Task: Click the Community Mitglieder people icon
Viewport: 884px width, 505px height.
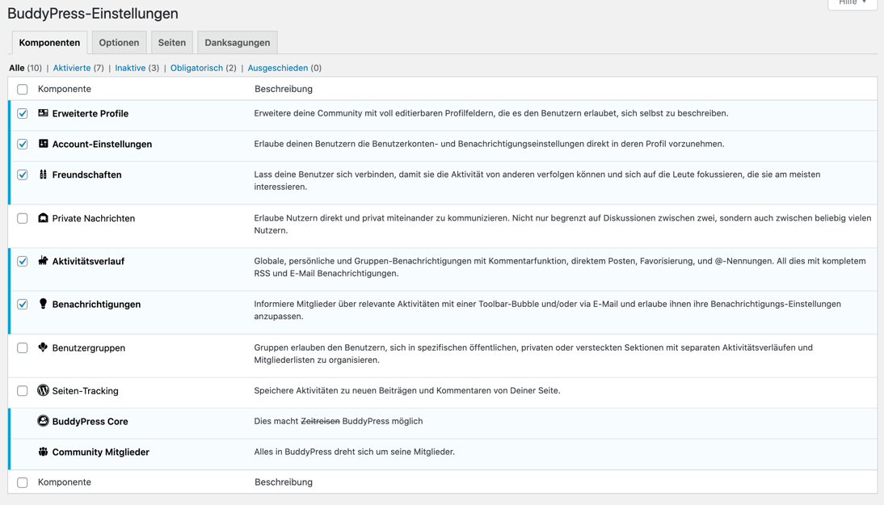Action: point(43,452)
